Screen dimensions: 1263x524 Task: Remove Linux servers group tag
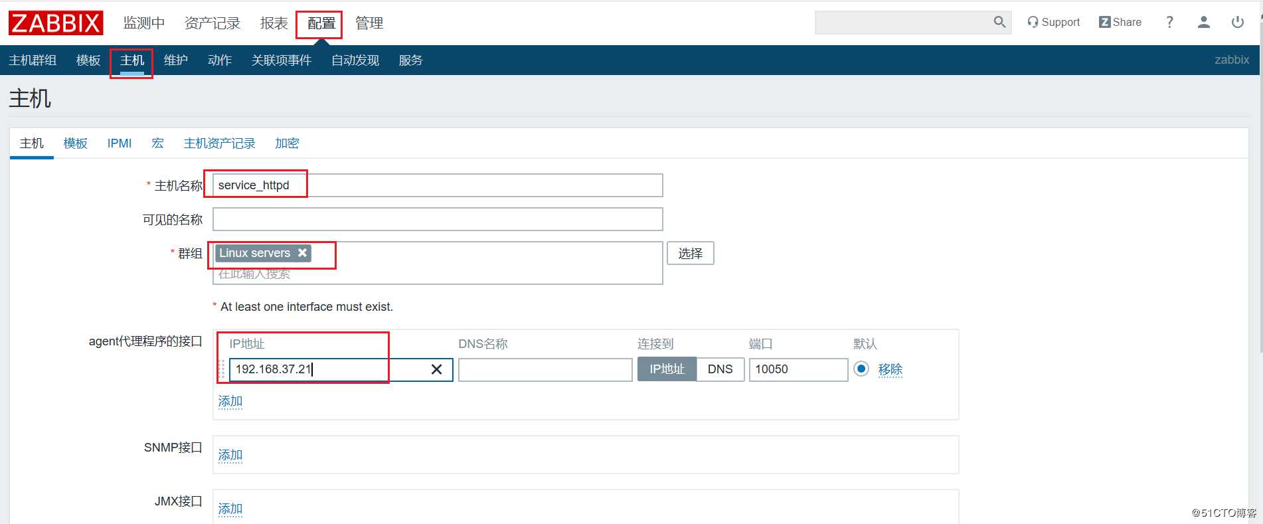[302, 252]
